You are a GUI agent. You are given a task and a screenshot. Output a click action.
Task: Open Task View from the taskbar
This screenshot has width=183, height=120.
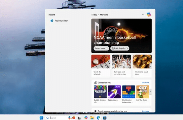79,118
